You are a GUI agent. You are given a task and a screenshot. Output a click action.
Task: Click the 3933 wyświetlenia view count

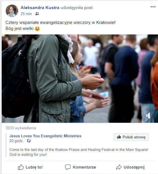[21, 128]
